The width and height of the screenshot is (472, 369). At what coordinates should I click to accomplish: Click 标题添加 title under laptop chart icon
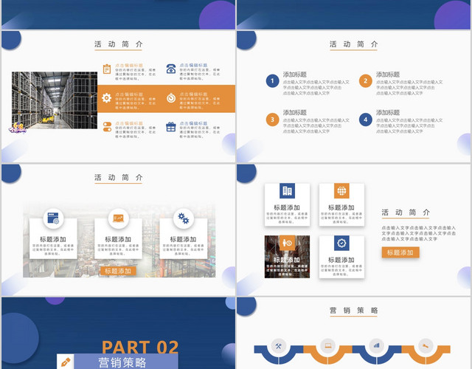tap(118, 239)
